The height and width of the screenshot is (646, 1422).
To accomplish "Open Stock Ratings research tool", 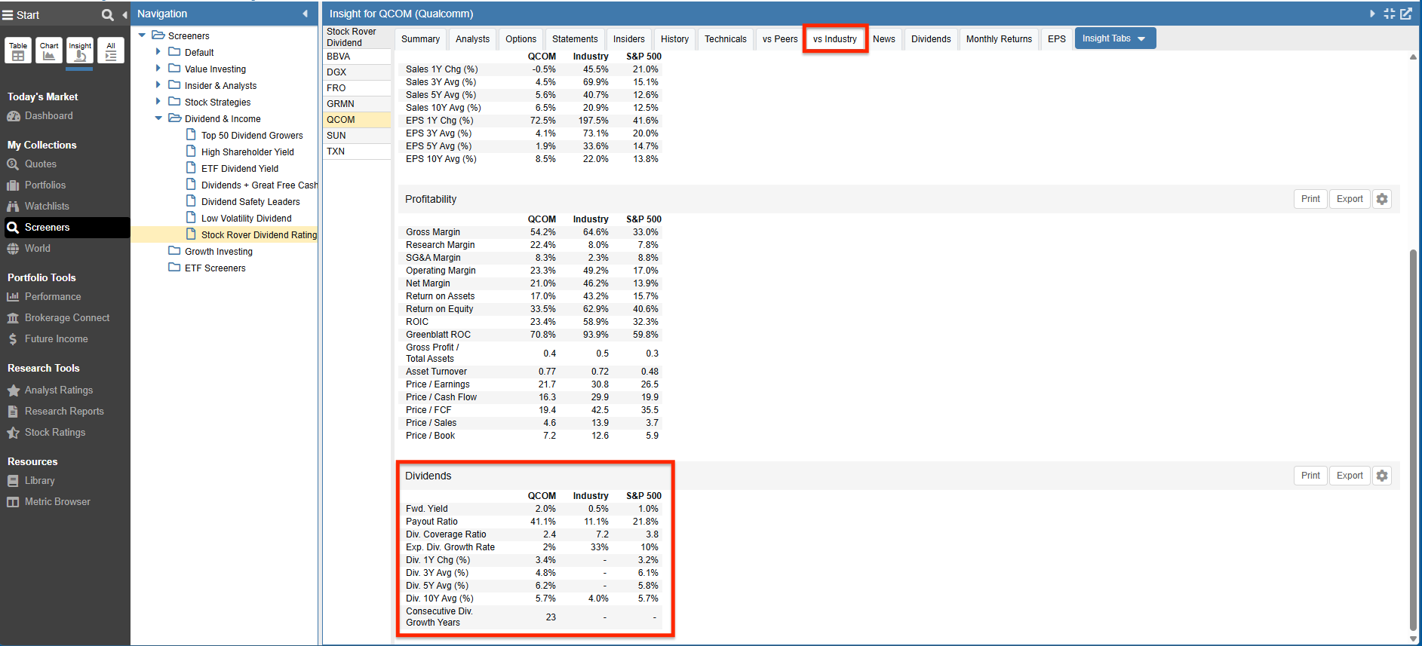I will coord(54,432).
